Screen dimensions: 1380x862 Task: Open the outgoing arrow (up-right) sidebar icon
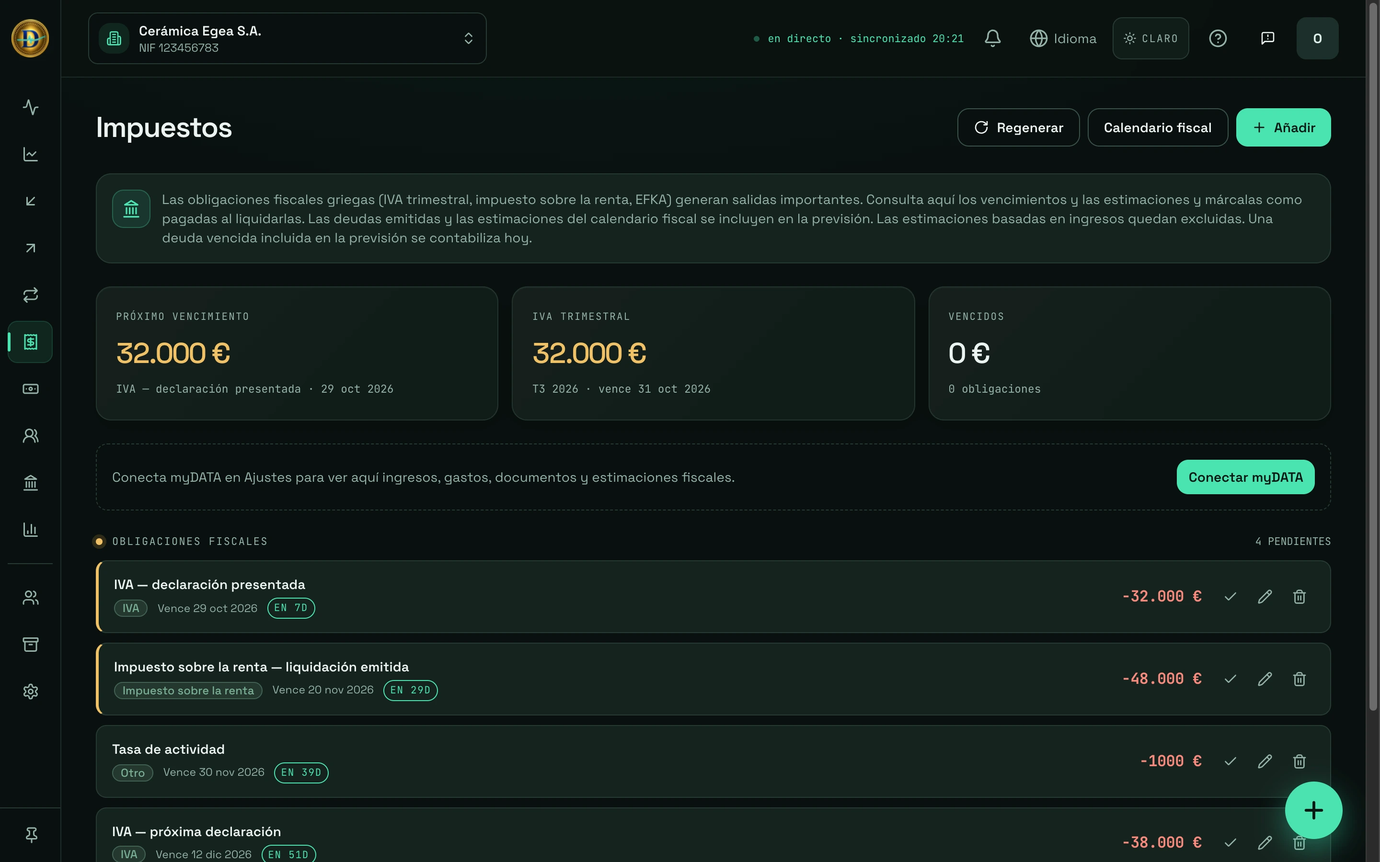tap(30, 248)
